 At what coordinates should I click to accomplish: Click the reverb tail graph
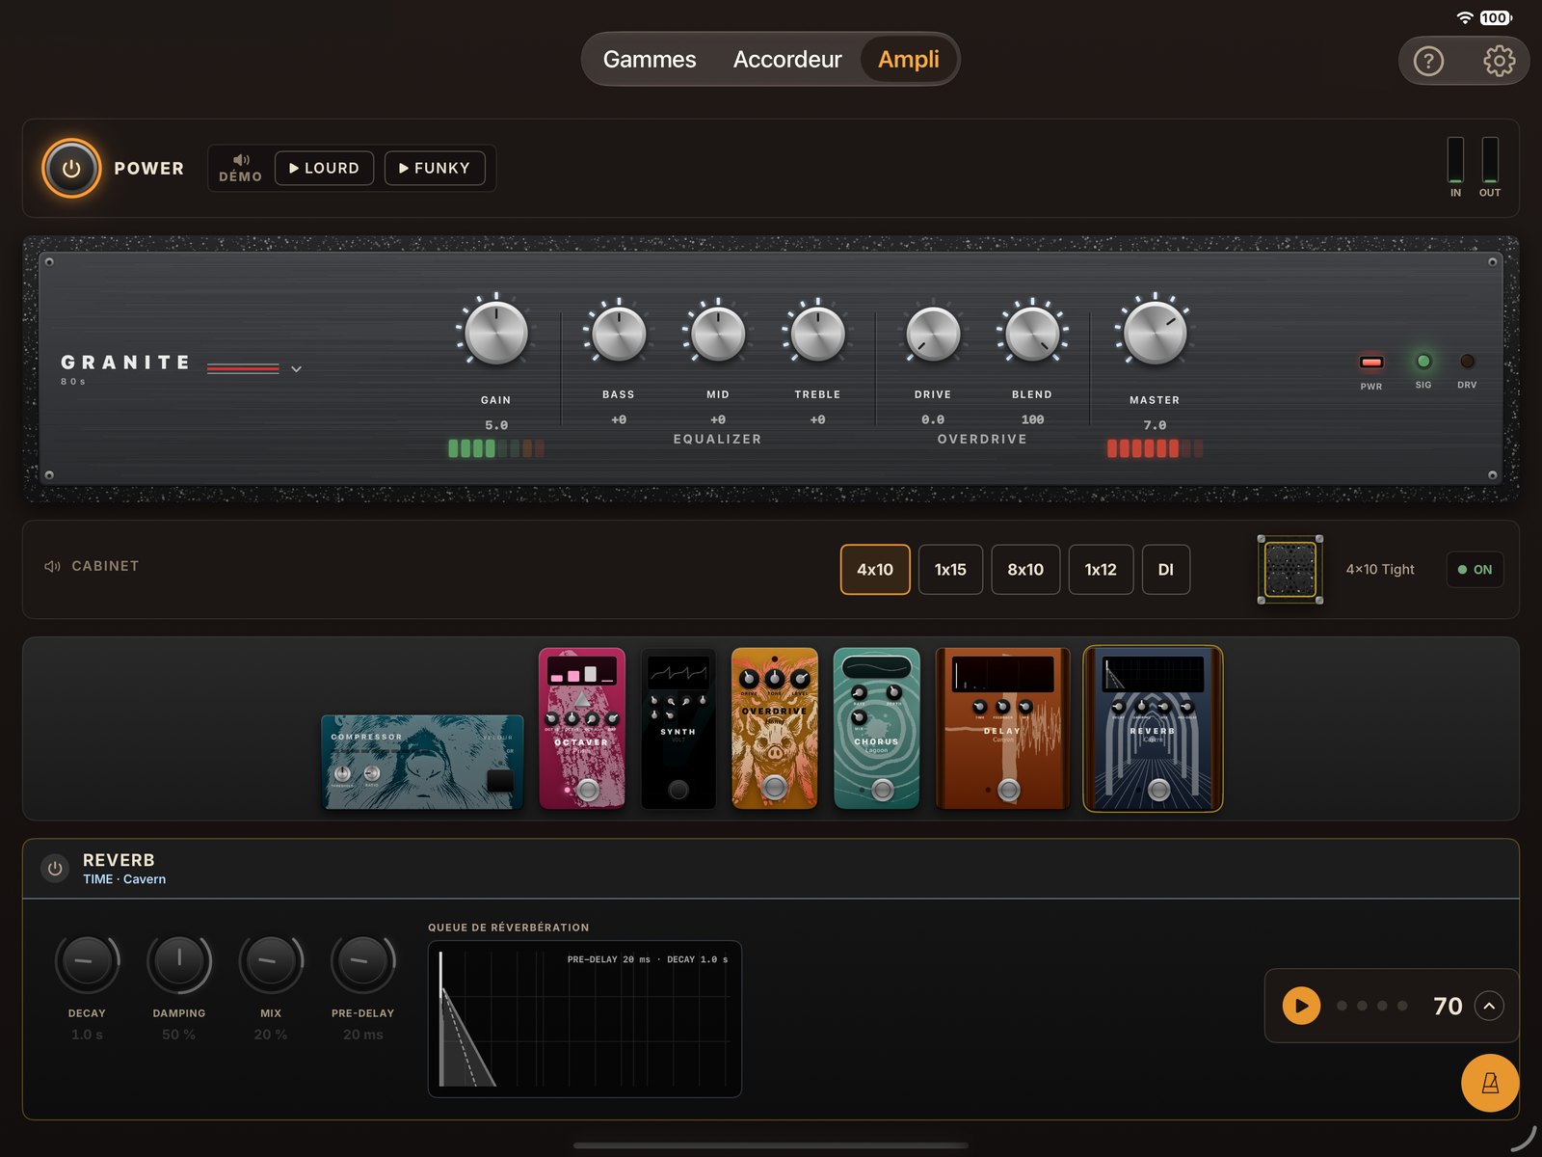[x=585, y=1019]
